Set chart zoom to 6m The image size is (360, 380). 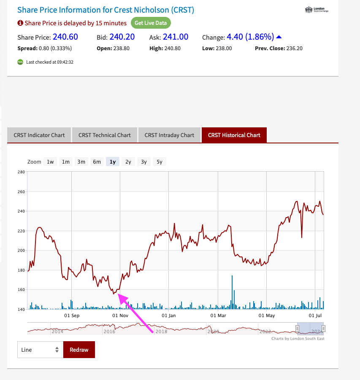[97, 162]
